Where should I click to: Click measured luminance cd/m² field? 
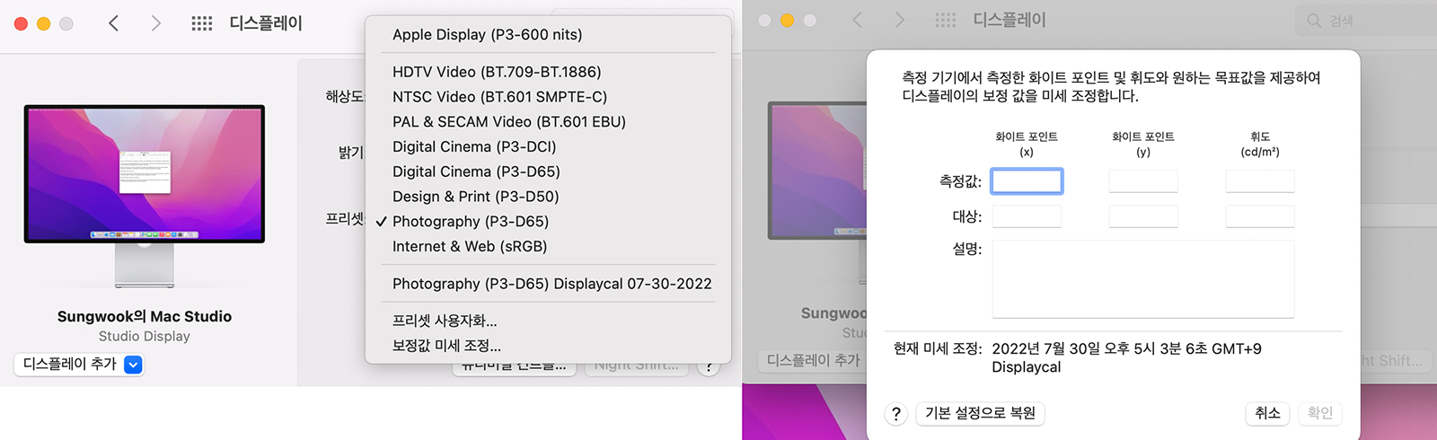click(1260, 181)
